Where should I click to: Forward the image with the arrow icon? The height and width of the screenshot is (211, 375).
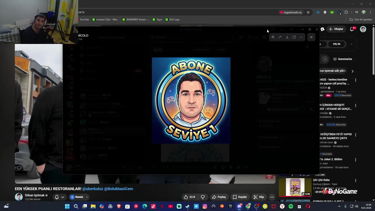tap(280, 37)
